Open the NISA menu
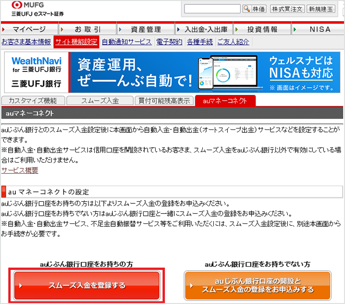Viewport: 345px width, 304px height. 320,29
